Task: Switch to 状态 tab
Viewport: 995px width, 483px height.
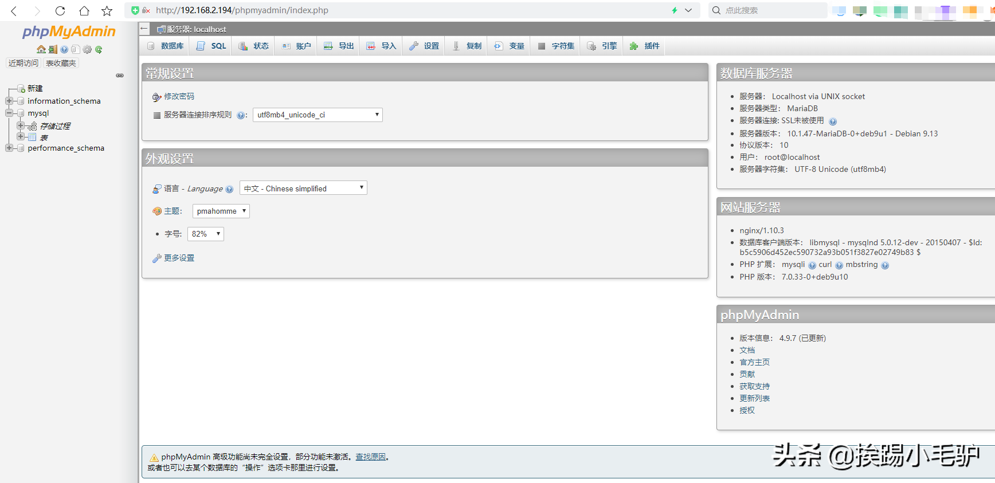Action: point(254,46)
